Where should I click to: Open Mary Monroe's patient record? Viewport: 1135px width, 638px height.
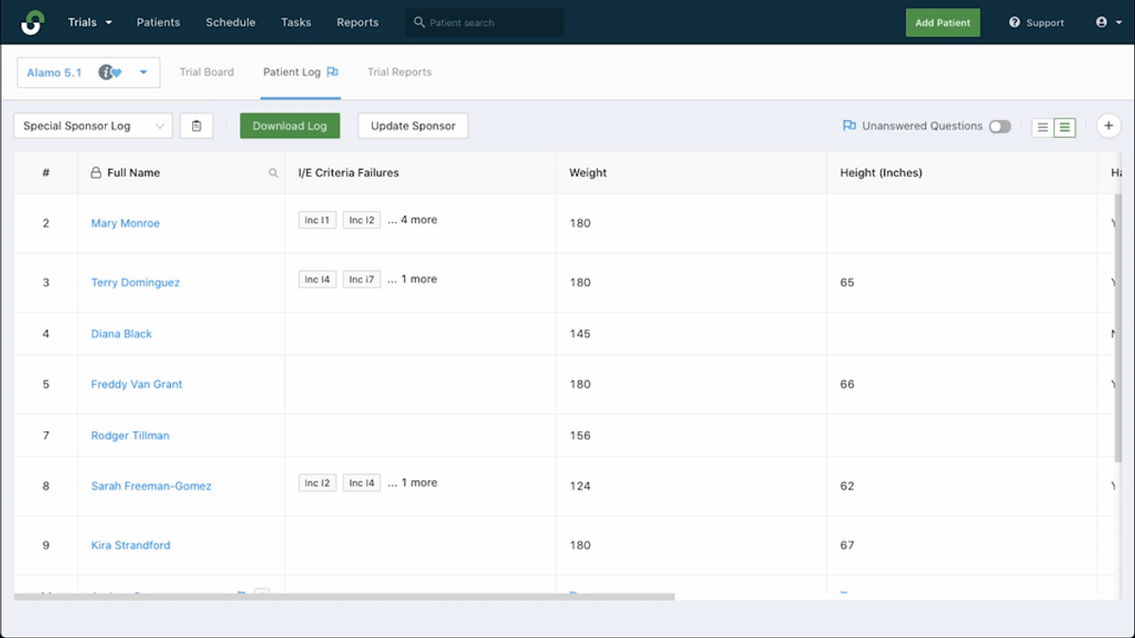coord(125,223)
